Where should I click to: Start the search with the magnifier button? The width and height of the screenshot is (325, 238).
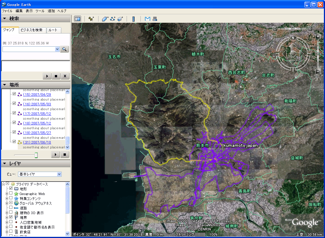click(x=64, y=49)
